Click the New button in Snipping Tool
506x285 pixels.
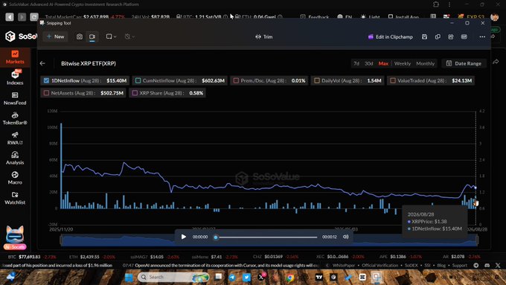click(x=55, y=36)
